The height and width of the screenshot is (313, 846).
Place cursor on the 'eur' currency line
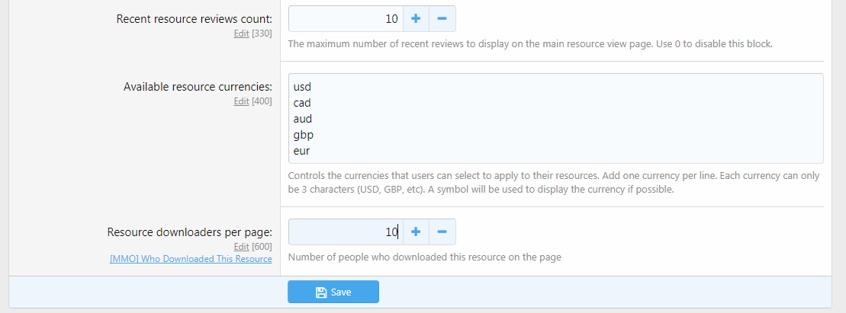click(302, 151)
